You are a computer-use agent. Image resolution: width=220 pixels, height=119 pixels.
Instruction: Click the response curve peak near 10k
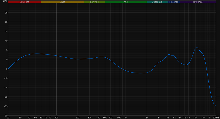[x=196, y=47]
